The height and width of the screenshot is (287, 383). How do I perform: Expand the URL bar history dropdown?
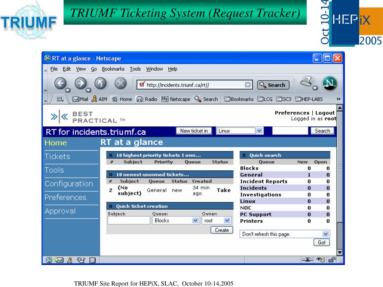(248, 85)
